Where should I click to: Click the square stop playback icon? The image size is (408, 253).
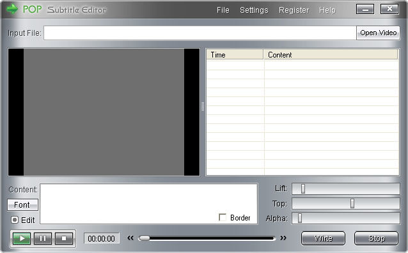coord(64,238)
